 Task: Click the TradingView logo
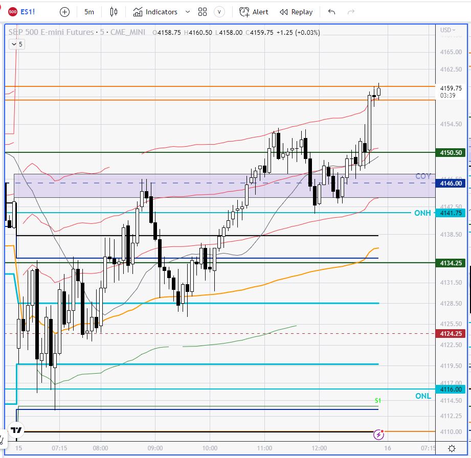coord(16,430)
